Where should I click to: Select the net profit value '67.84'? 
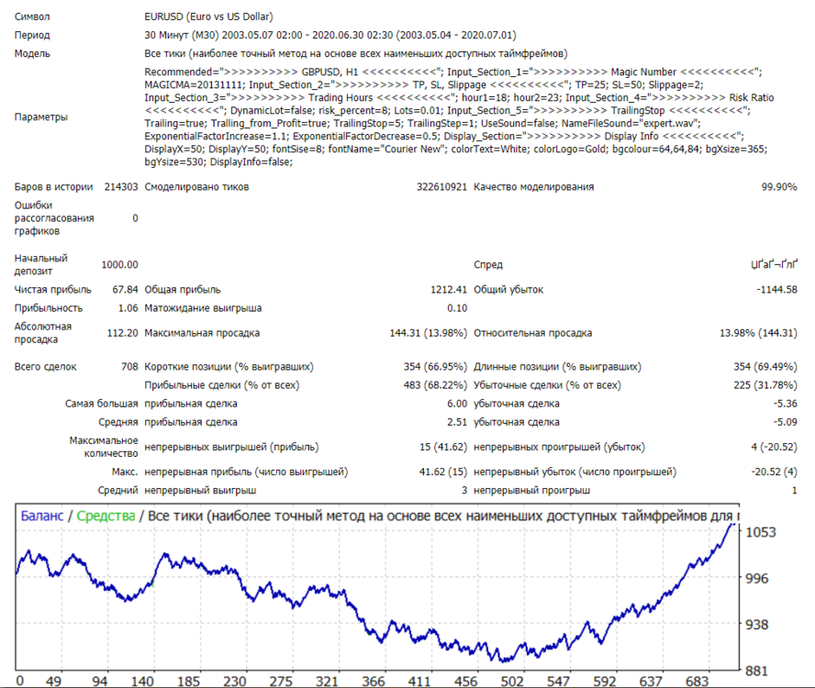point(125,290)
